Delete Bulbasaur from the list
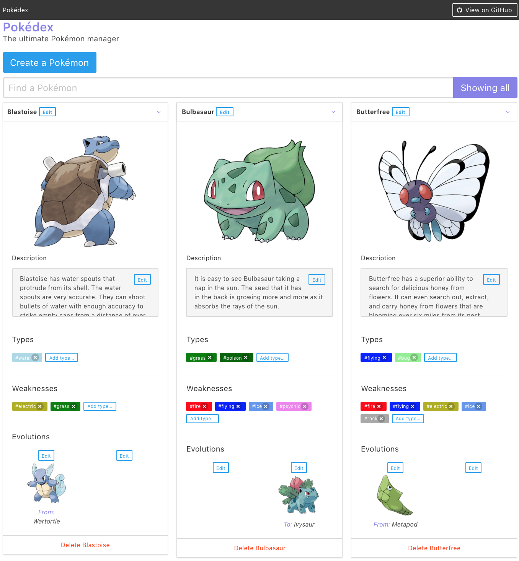The height and width of the screenshot is (561, 519). (x=259, y=548)
